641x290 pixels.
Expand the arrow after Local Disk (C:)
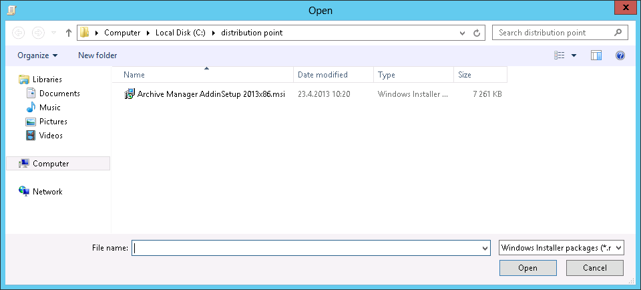(x=214, y=33)
